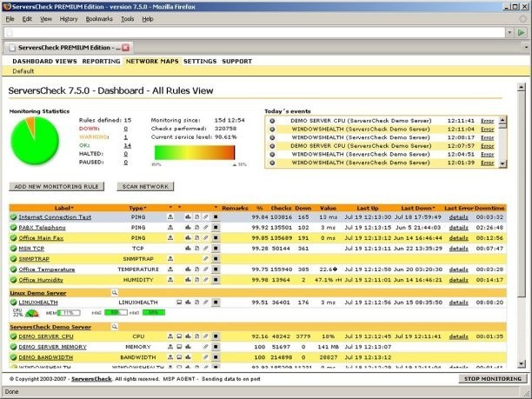Open the File menu
This screenshot has width=532, height=399.
tap(10, 19)
